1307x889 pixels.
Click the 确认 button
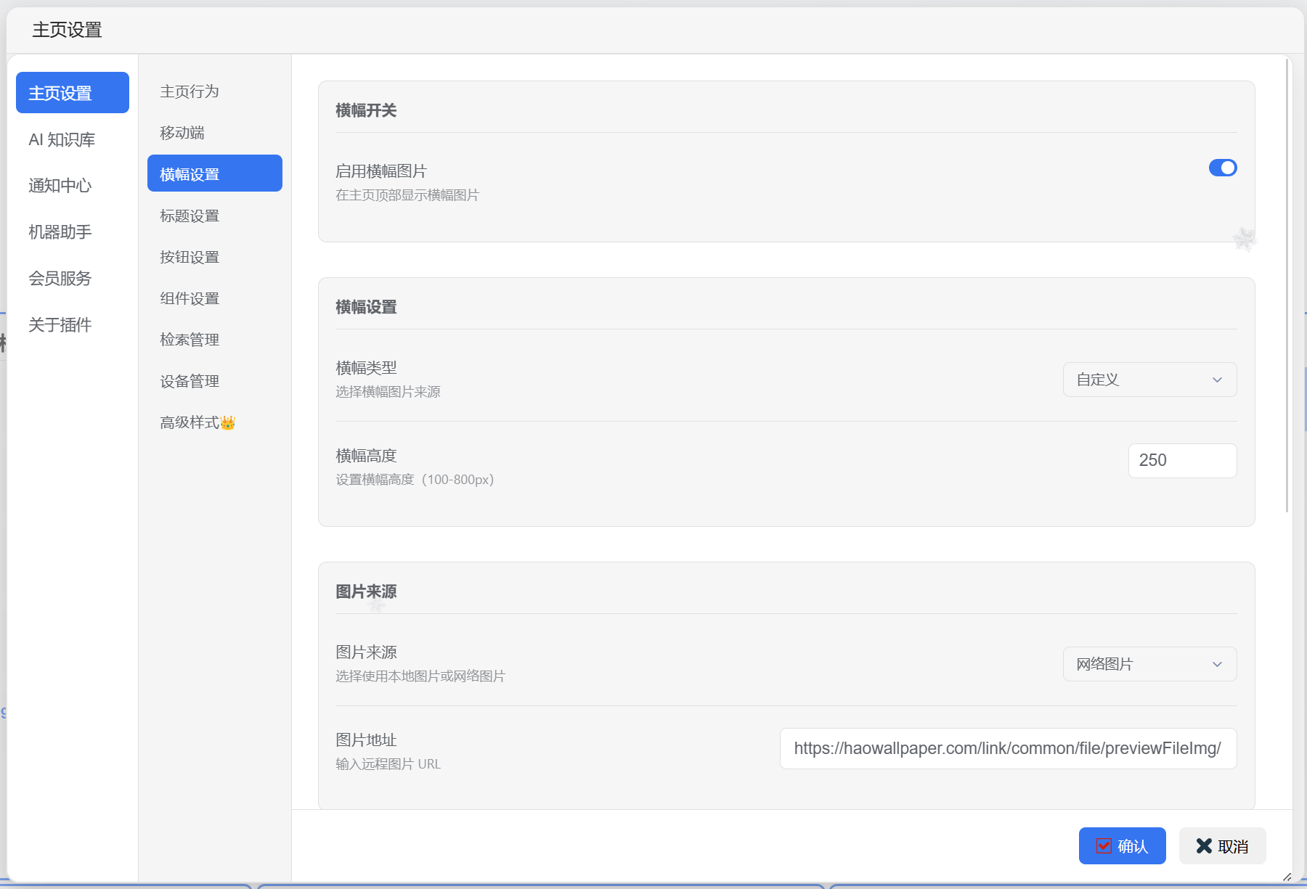click(1122, 845)
